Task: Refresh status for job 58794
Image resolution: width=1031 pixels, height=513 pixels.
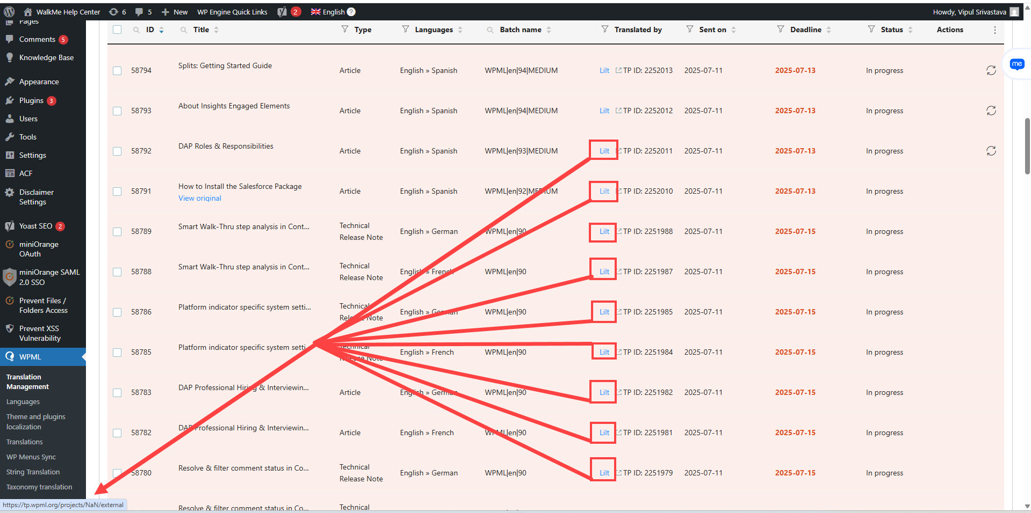Action: coord(991,70)
